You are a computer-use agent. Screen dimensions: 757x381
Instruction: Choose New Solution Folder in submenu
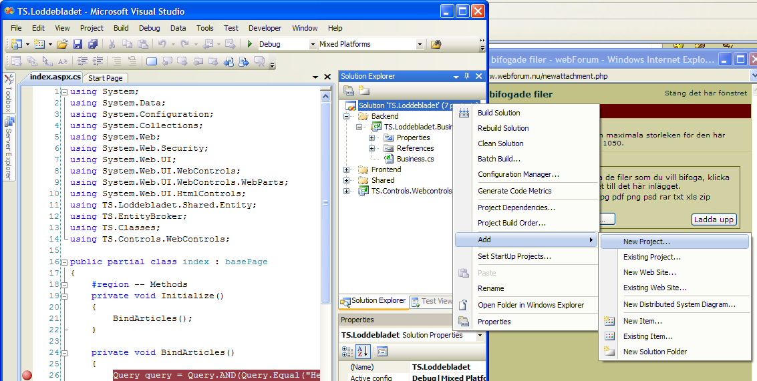(x=674, y=352)
